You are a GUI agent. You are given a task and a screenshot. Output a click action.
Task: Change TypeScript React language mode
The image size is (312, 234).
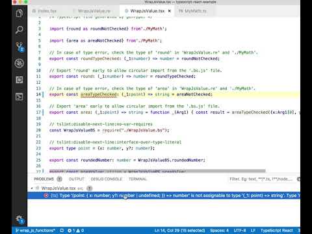(276, 231)
